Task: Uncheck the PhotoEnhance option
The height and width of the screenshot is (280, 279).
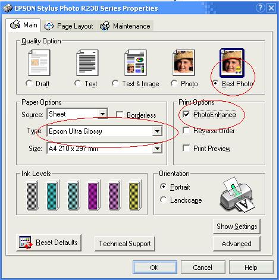Action: tap(186, 114)
